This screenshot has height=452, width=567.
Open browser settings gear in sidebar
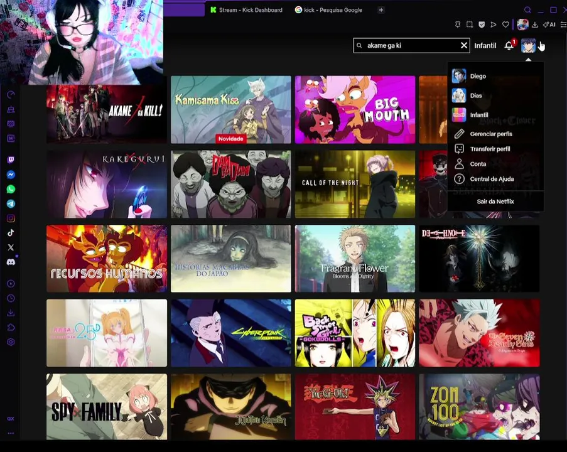click(x=11, y=342)
